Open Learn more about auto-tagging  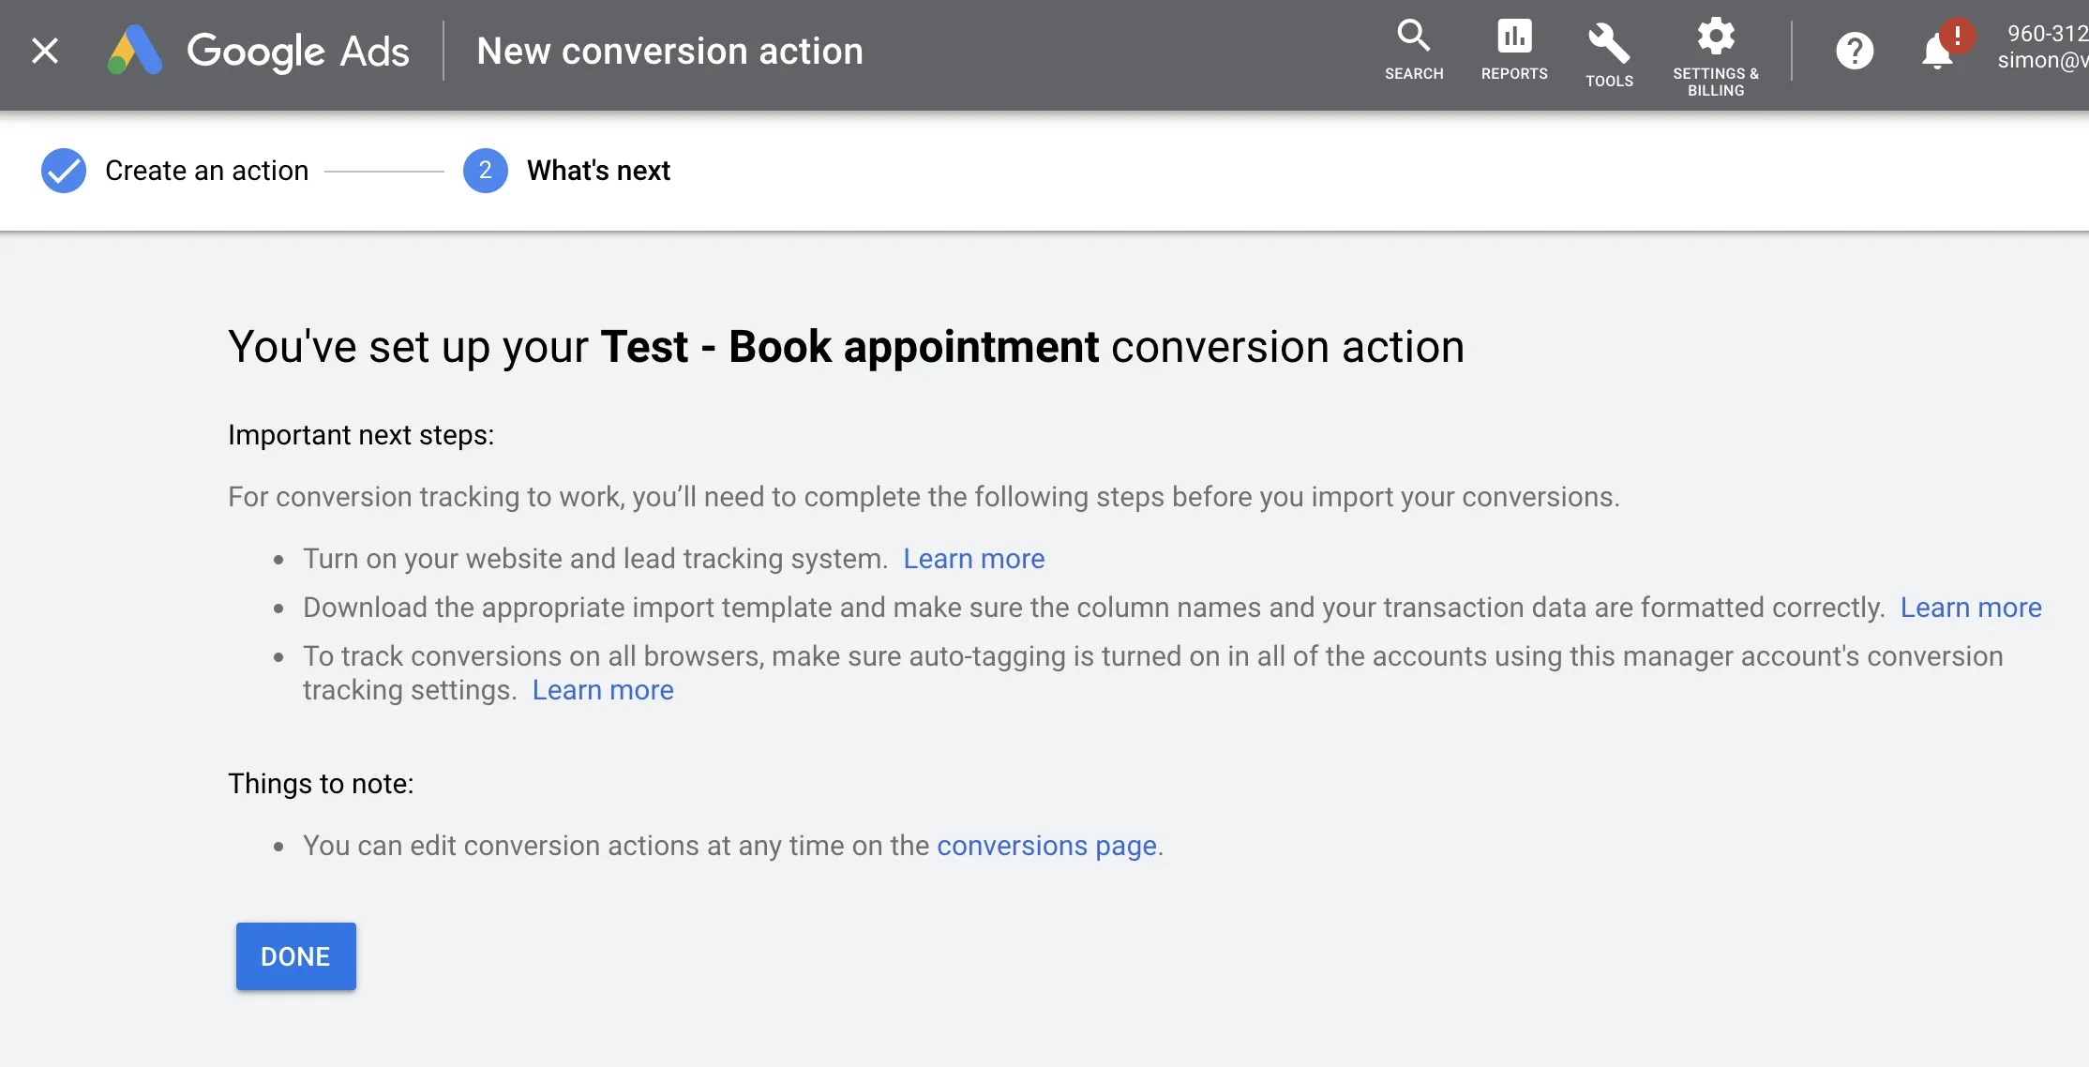point(602,690)
